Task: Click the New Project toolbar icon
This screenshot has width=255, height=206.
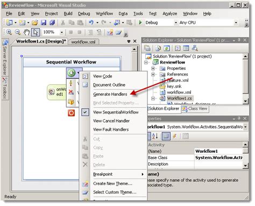Action: [x=9, y=23]
